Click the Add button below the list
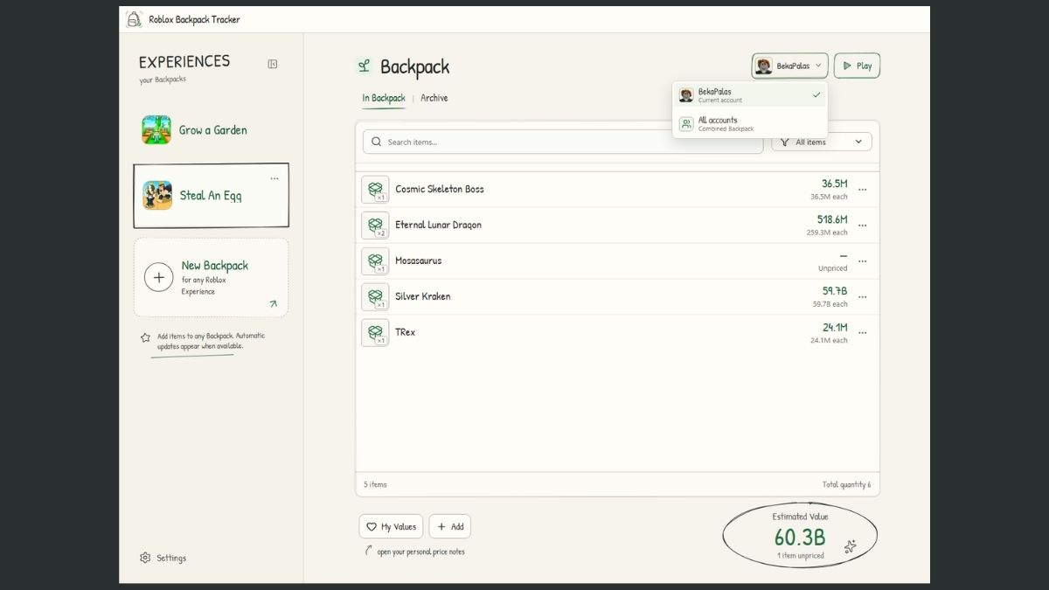This screenshot has width=1049, height=590. click(450, 526)
